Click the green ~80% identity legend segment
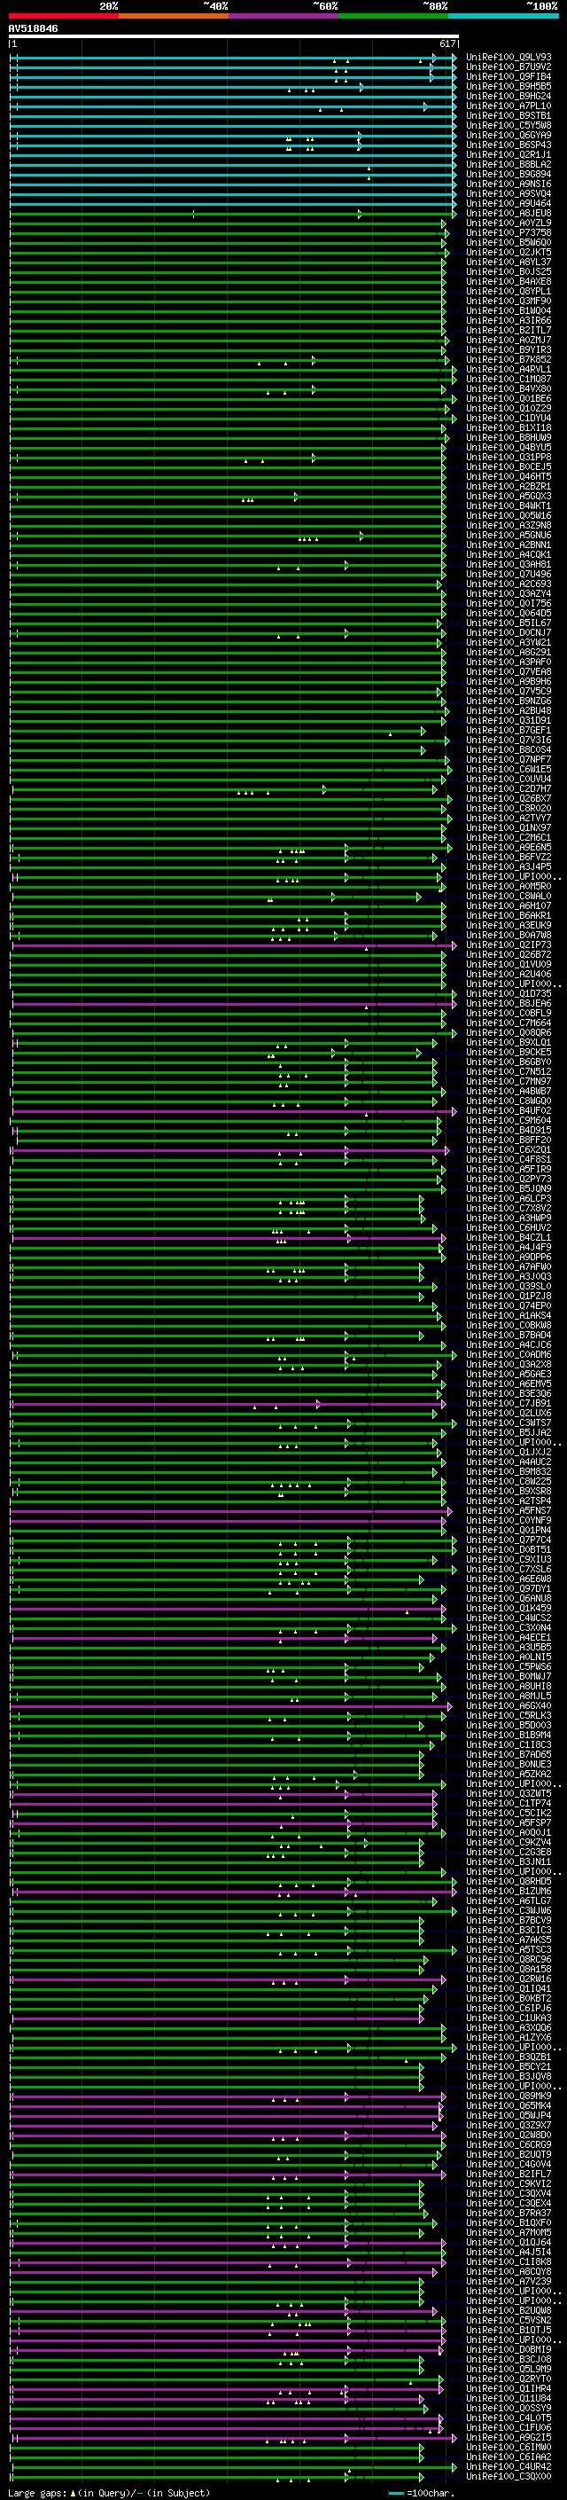Screen dimensions: 567x2500 tap(393, 16)
